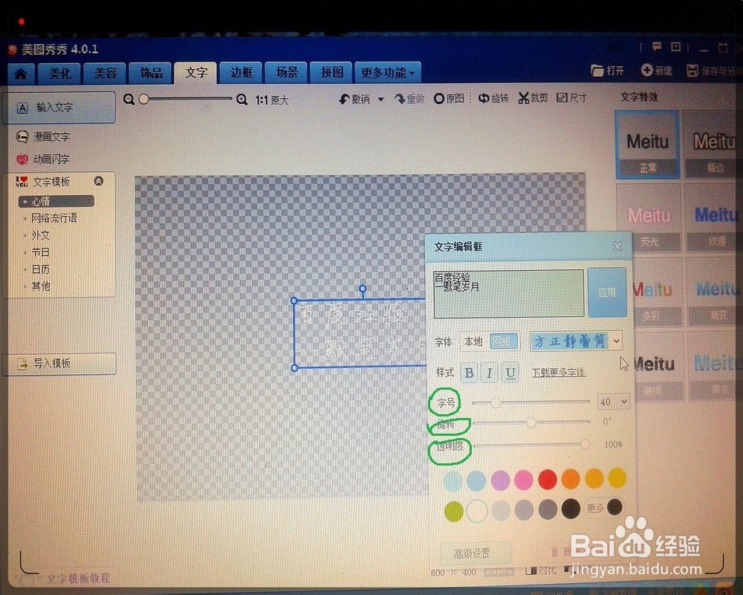This screenshot has width=743, height=595.
Task: Click the 新建 plus icon
Action: tap(646, 70)
